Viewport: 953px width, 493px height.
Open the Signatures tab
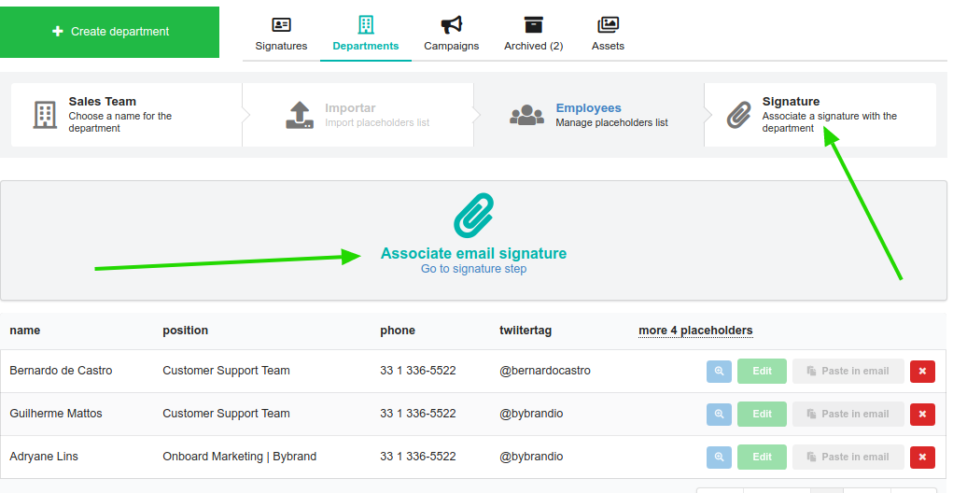click(281, 34)
